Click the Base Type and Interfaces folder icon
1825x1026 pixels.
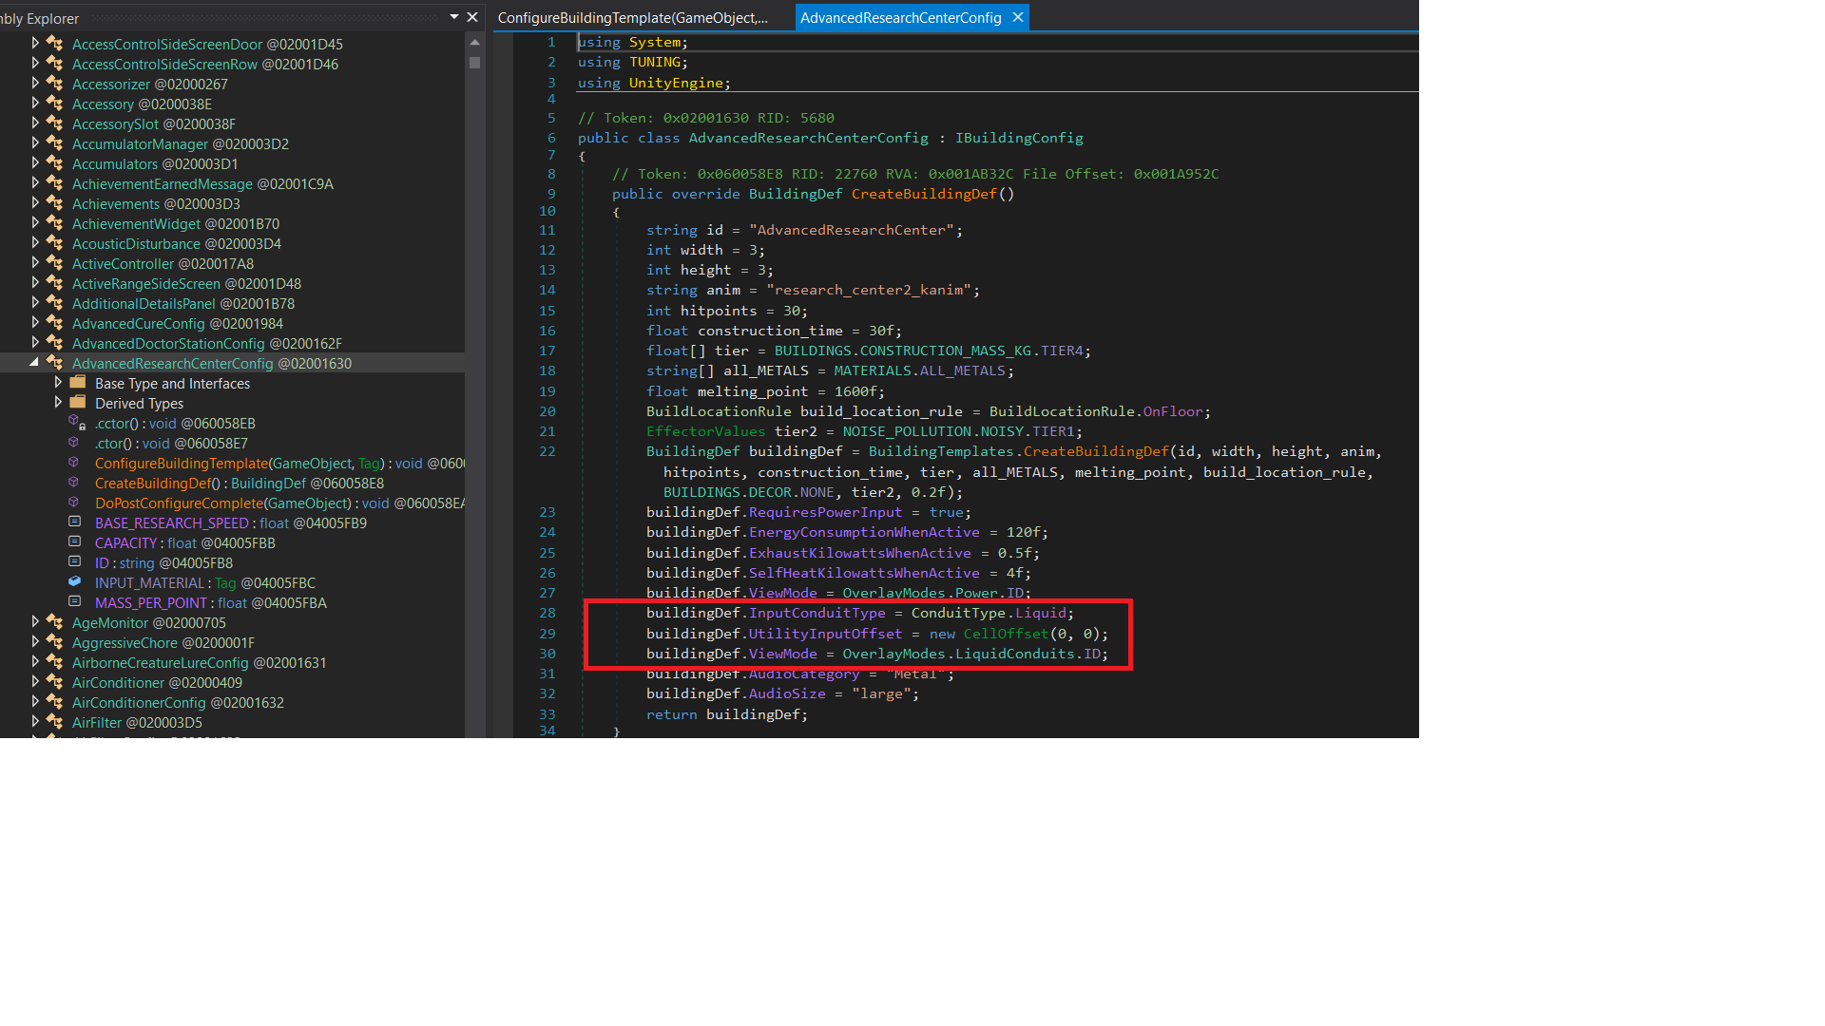(x=78, y=383)
